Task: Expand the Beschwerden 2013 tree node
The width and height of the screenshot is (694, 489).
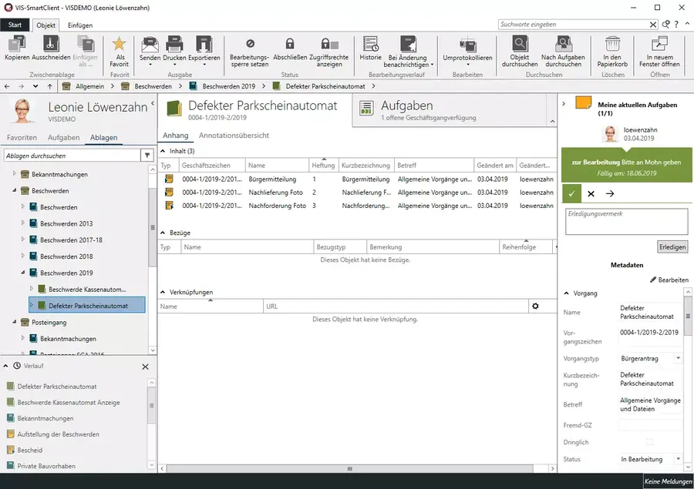Action: [23, 224]
